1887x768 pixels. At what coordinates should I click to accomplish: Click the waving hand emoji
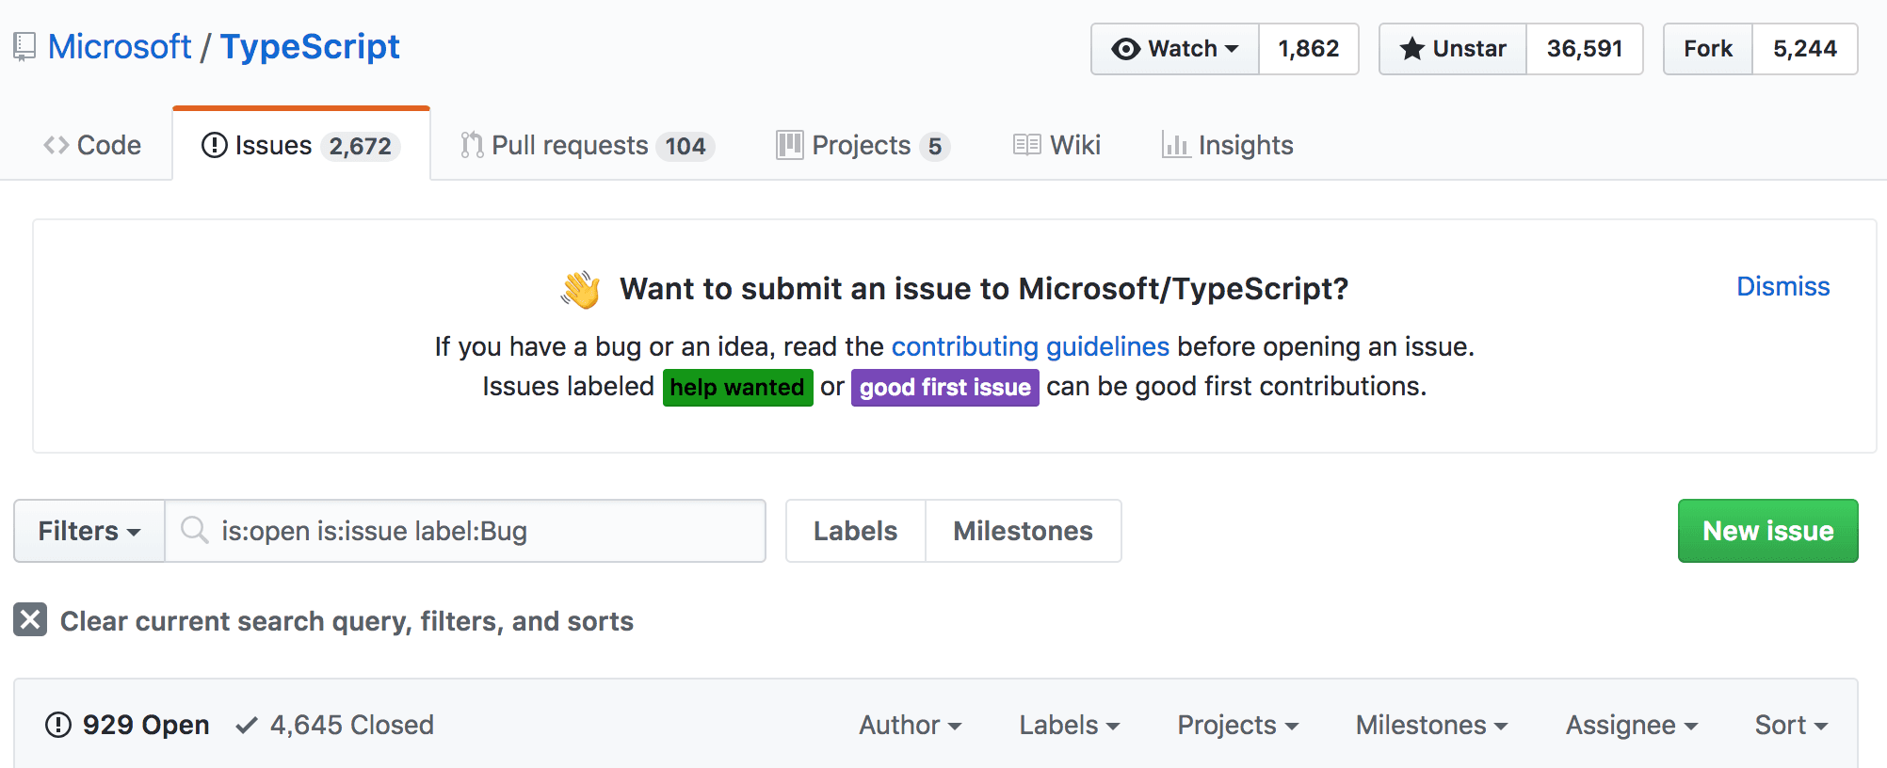coord(580,289)
